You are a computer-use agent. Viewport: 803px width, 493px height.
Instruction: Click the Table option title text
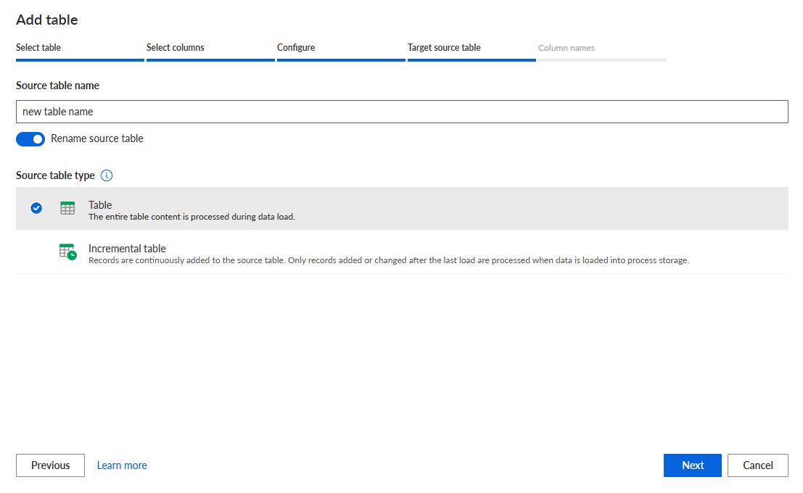point(100,204)
